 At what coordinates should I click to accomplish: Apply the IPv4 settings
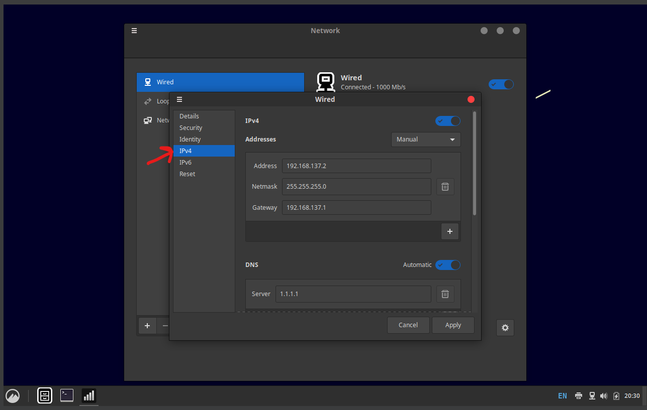click(x=453, y=325)
